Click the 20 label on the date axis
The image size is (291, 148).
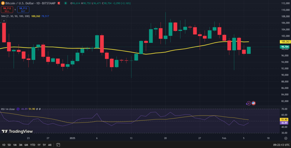165,138
